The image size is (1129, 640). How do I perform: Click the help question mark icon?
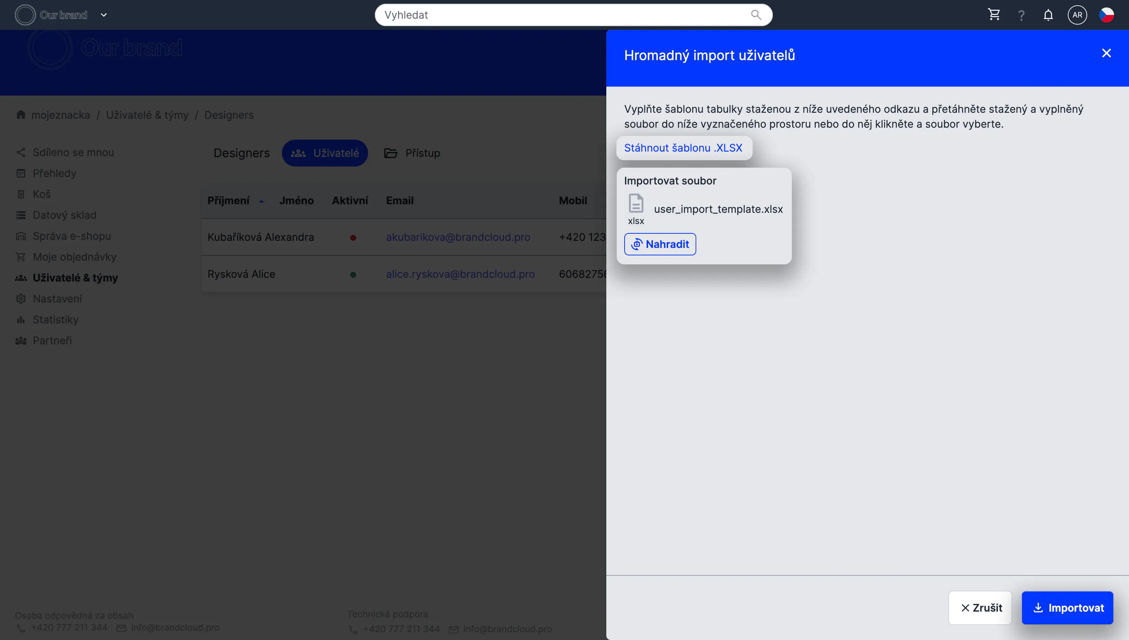[1021, 15]
